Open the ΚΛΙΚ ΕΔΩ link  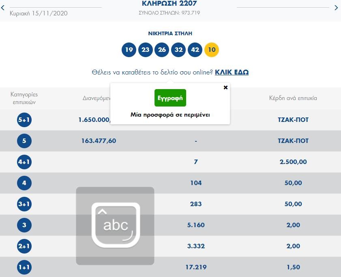click(x=232, y=72)
